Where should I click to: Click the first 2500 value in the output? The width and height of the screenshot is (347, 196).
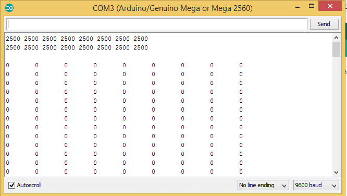tap(13, 39)
